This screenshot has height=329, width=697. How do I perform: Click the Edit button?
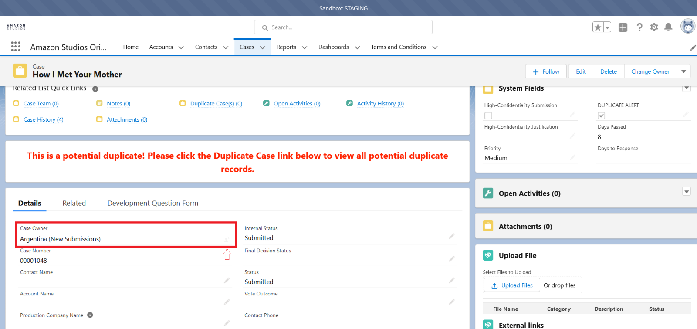pos(581,71)
